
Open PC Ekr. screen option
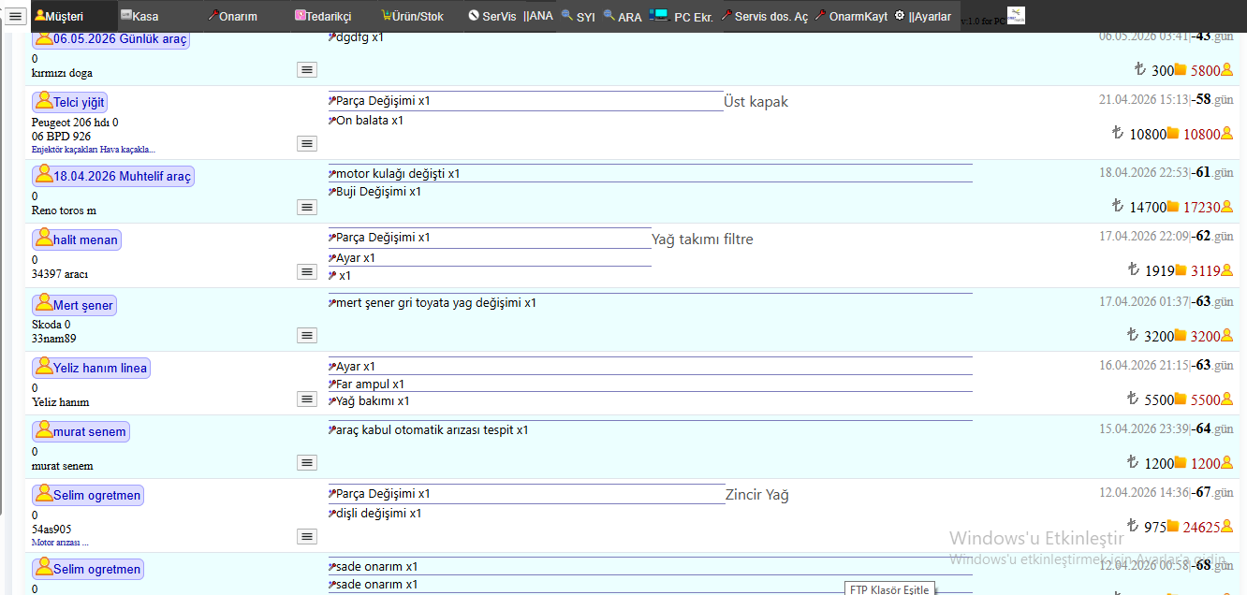682,16
